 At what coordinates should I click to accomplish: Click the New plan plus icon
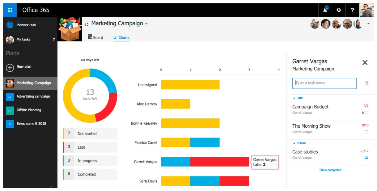tap(10, 67)
